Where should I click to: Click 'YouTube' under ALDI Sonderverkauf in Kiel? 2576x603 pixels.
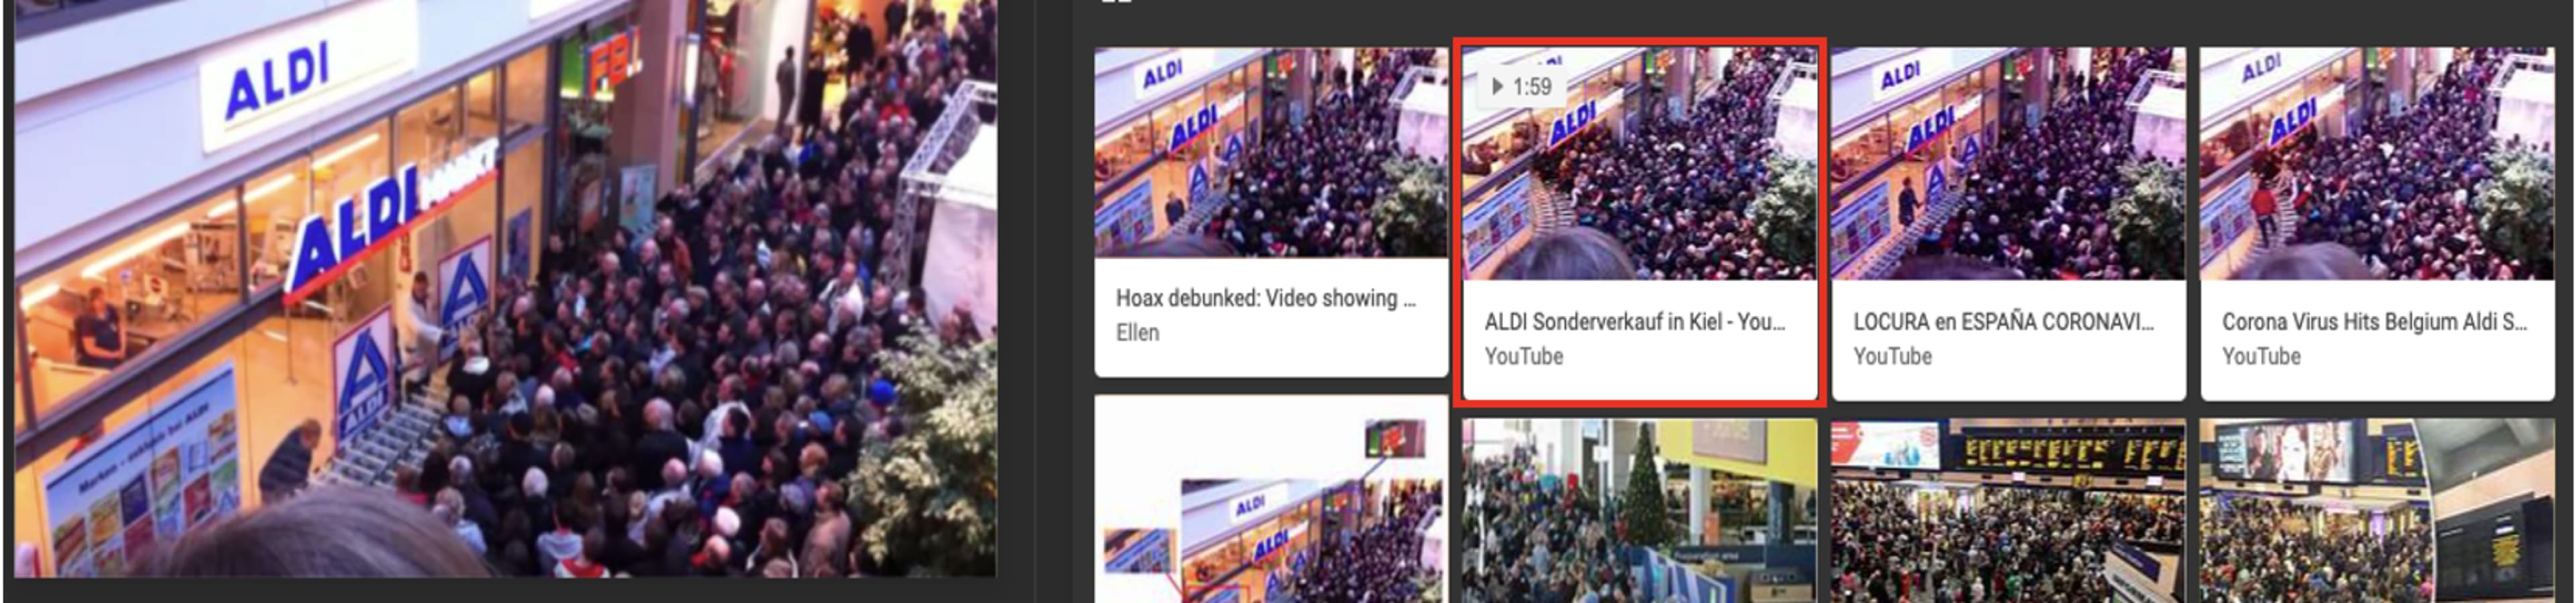point(1523,356)
